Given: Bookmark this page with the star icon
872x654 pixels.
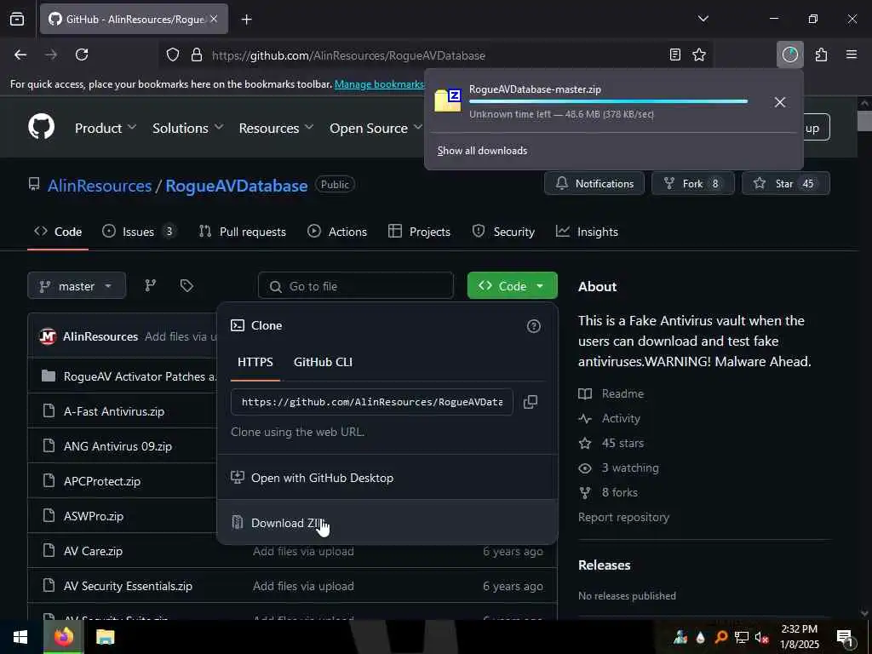Looking at the screenshot, I should click(x=699, y=54).
